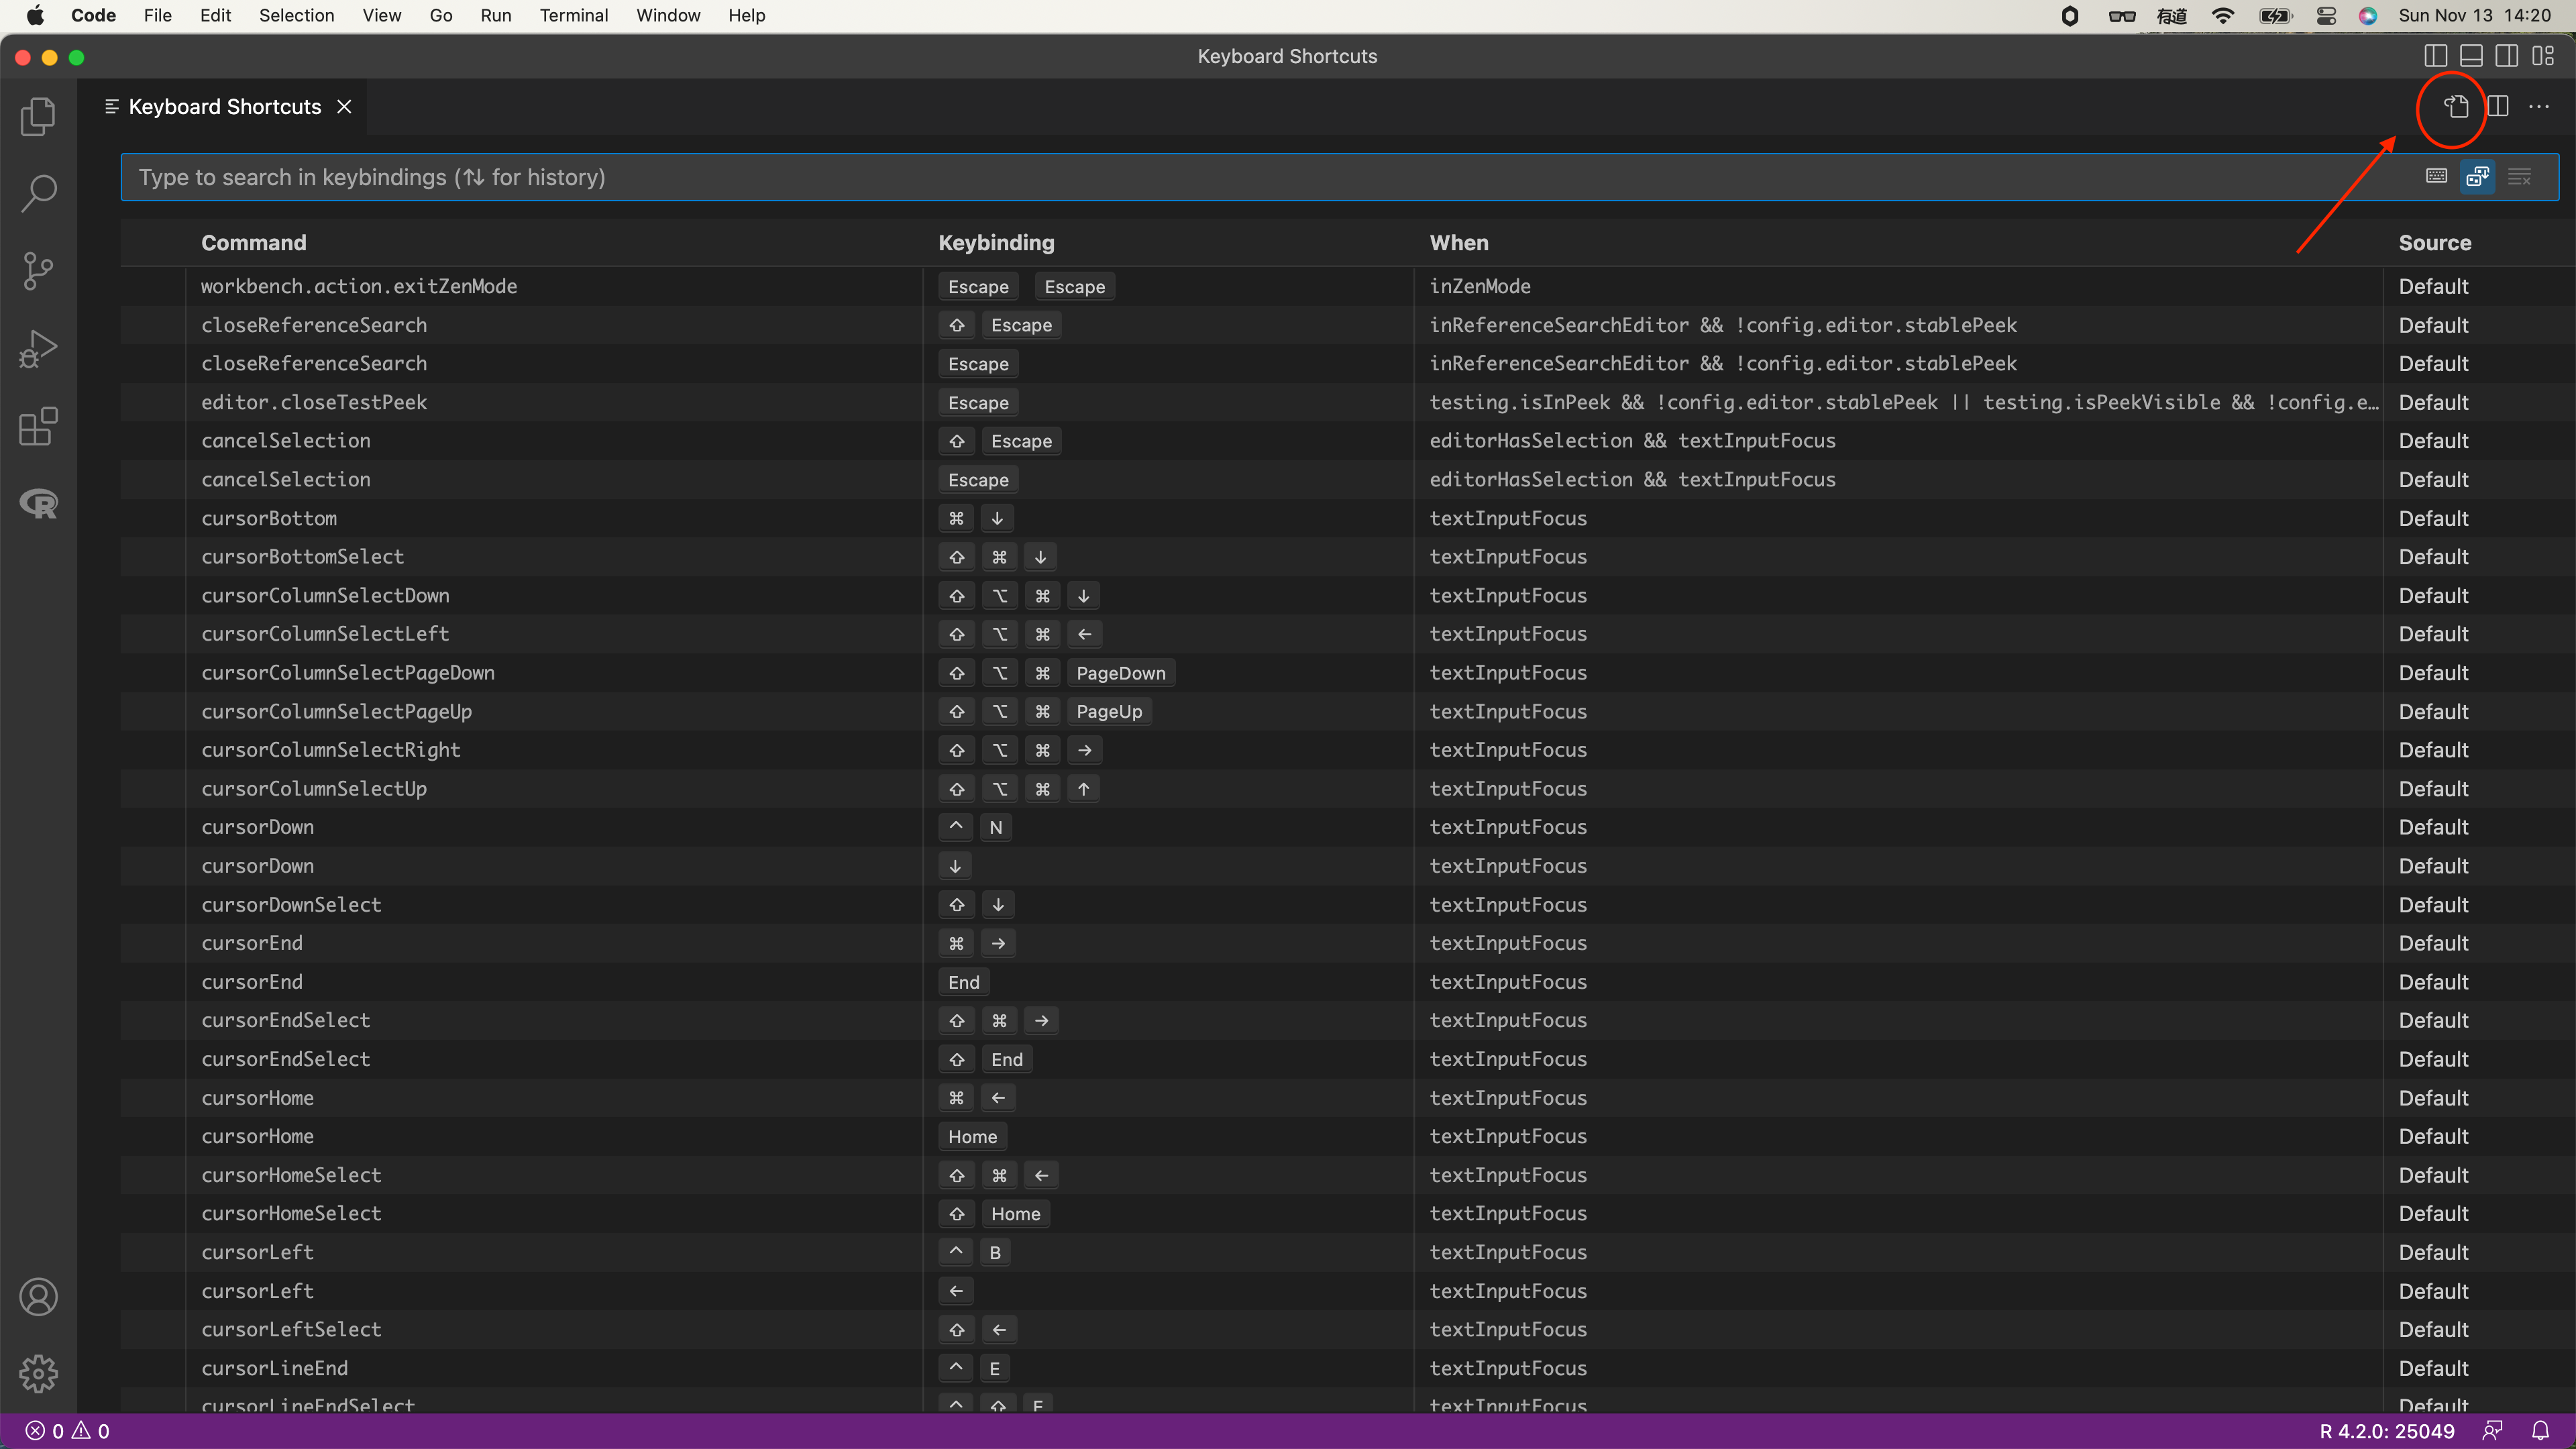
Task: Click the R icon in the activity bar
Action: (x=38, y=504)
